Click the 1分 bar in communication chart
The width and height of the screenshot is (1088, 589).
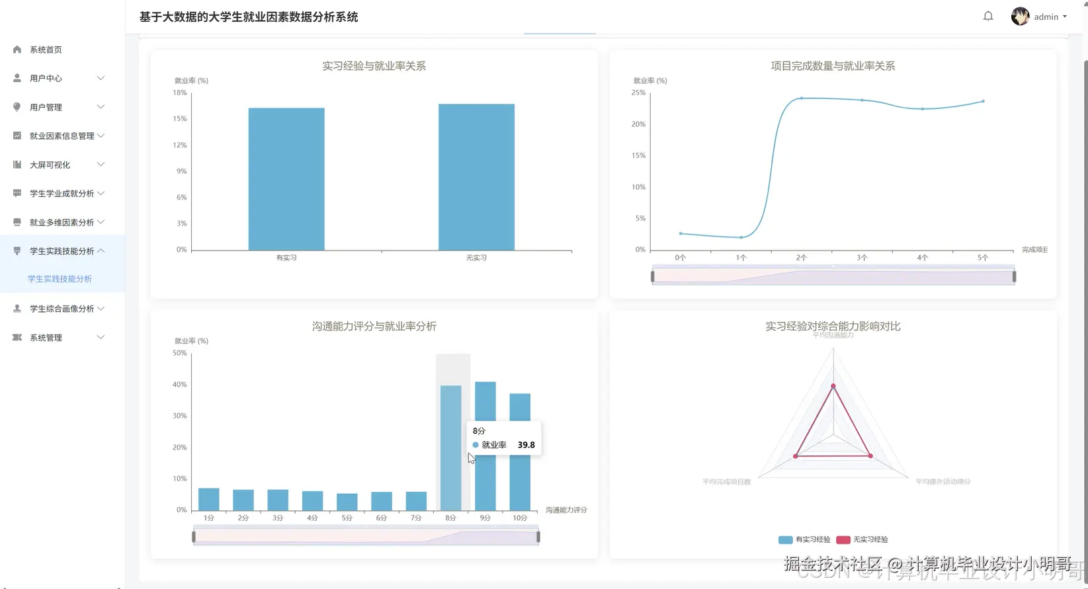(209, 500)
